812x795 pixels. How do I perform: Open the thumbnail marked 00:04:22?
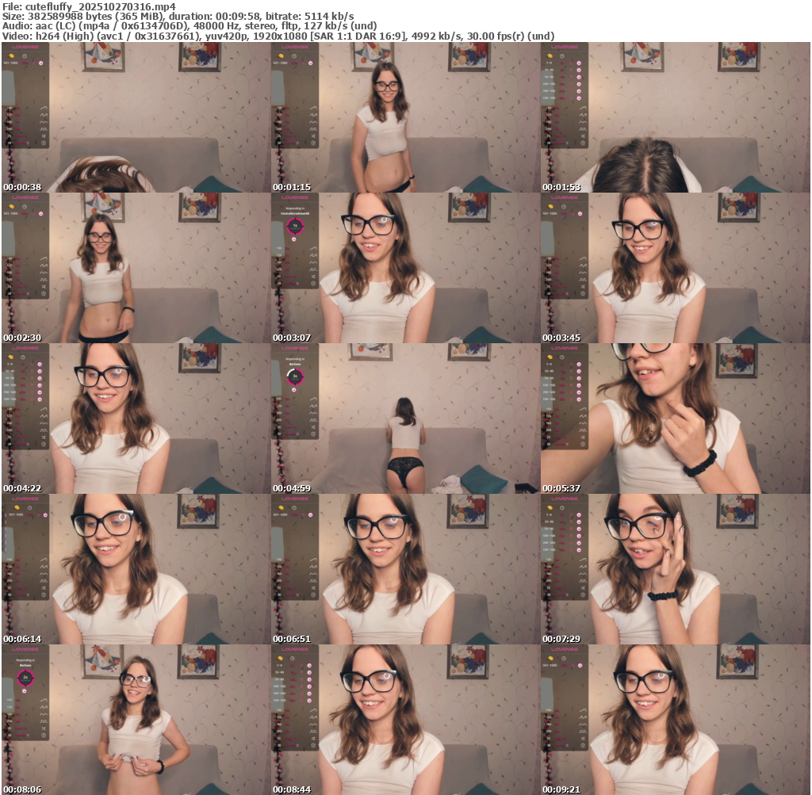(x=136, y=419)
